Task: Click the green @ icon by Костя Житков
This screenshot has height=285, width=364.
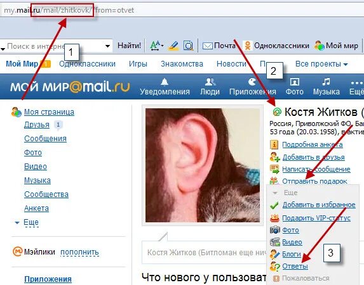Action: pos(277,112)
